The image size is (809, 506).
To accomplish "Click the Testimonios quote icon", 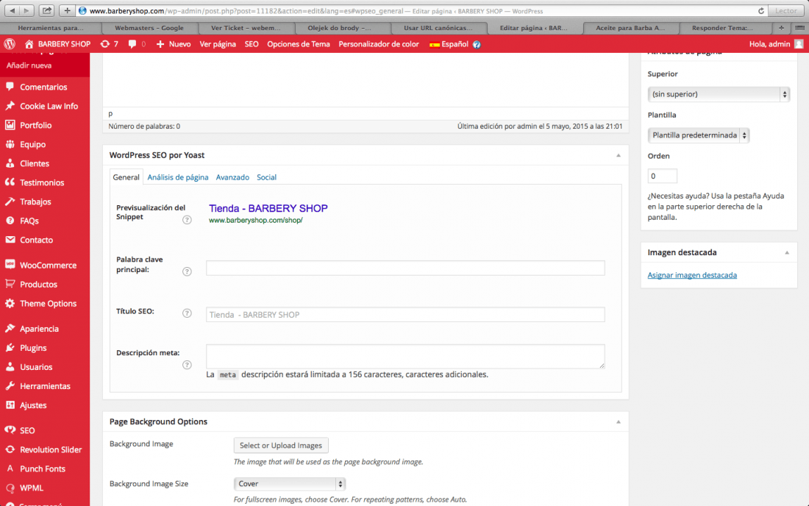I will (10, 182).
